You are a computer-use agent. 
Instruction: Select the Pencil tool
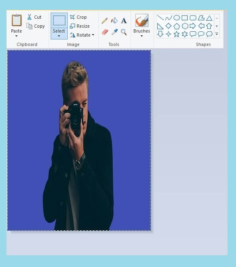pyautogui.click(x=105, y=21)
